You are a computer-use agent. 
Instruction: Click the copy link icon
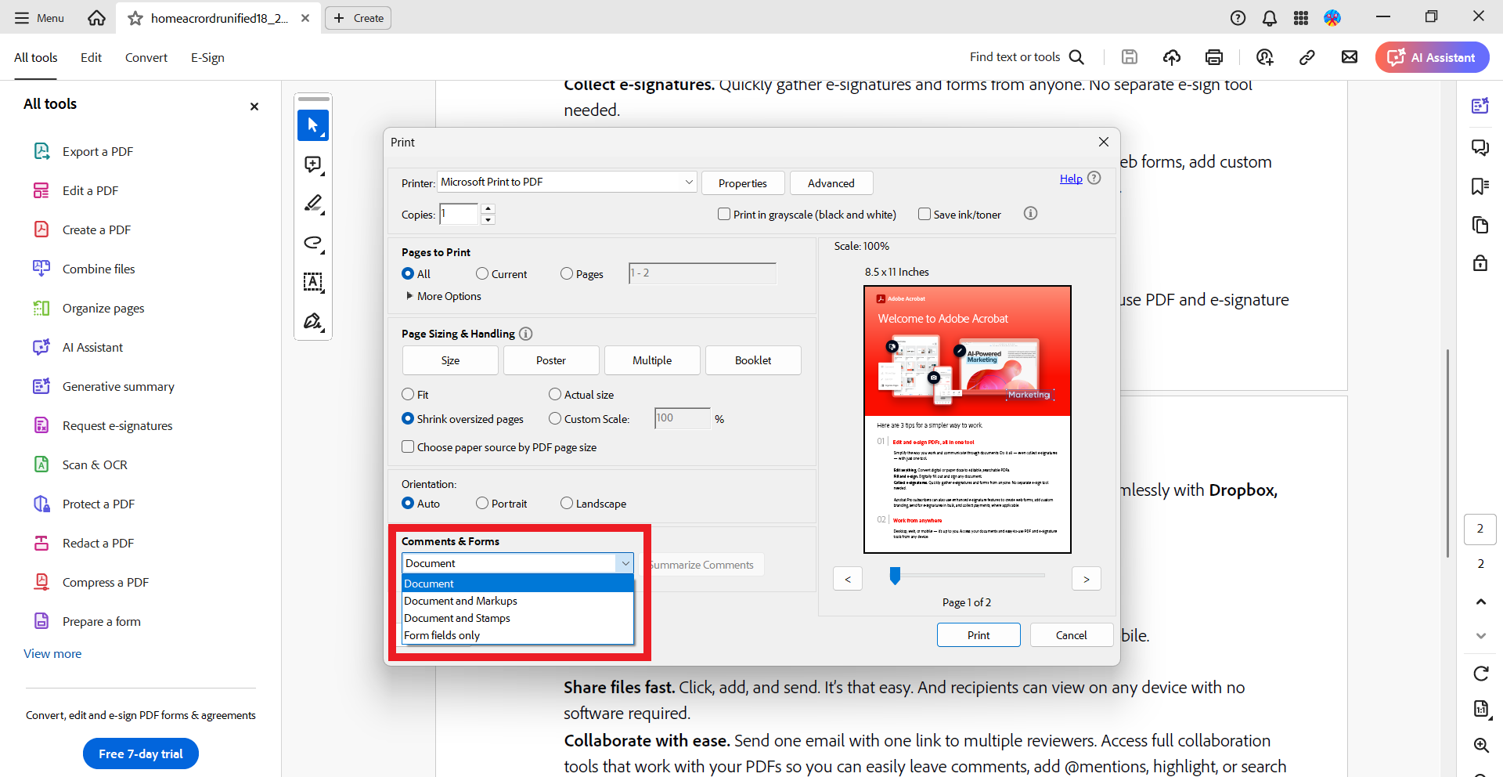1307,57
